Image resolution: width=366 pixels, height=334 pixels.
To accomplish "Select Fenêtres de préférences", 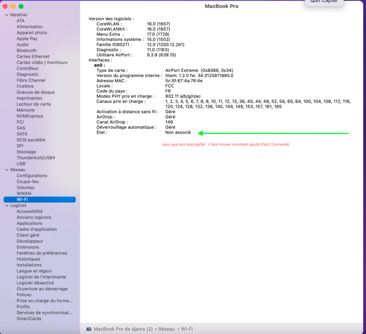I will point(42,253).
